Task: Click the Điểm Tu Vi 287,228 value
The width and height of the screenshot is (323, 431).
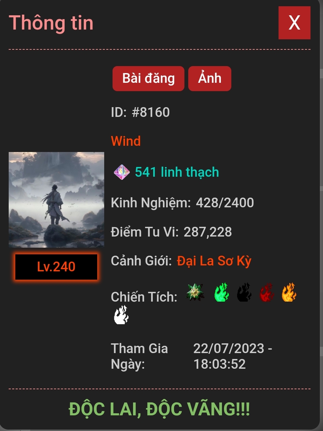Action: point(208,232)
